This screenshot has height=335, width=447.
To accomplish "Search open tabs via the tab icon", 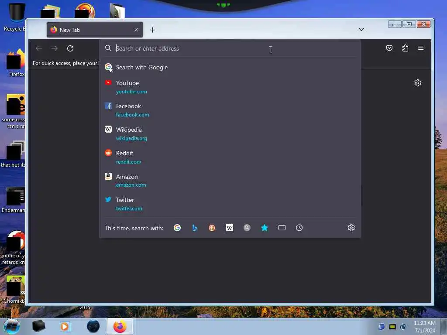I will click(x=282, y=228).
